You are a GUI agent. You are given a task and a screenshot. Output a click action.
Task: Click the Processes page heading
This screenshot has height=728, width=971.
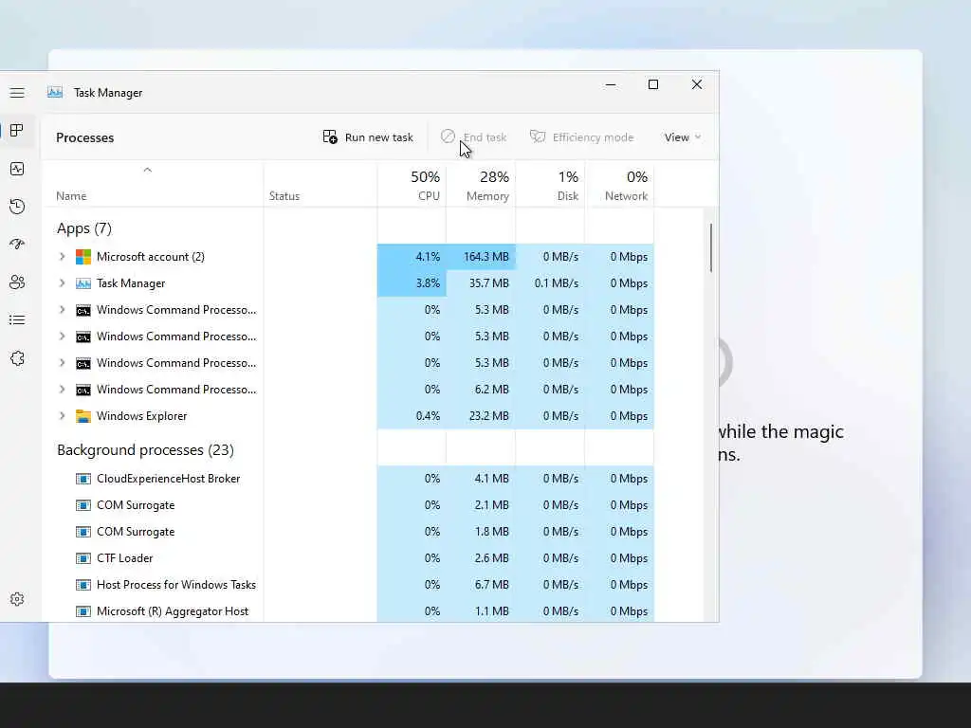[84, 137]
